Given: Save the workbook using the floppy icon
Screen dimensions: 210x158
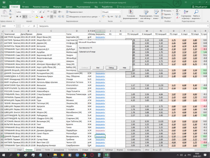Looking at the screenshot, I should click(x=4, y=3).
